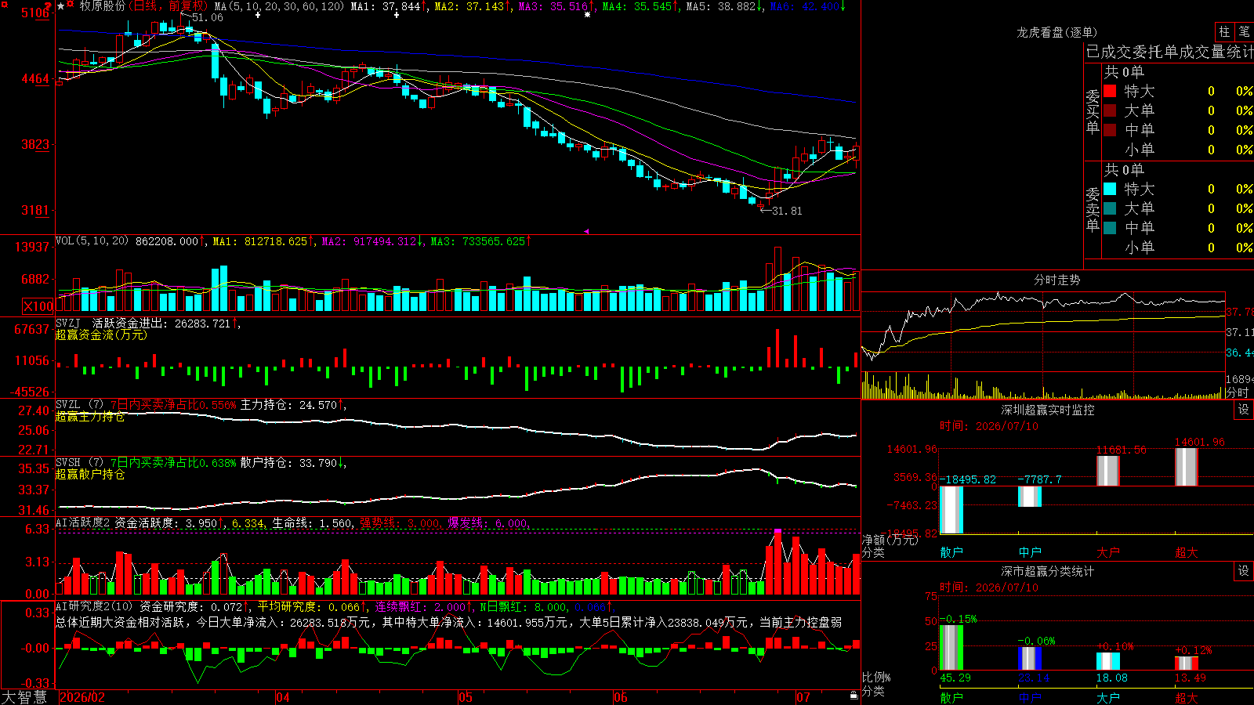Open chart settings gear icon next to star

71,5
